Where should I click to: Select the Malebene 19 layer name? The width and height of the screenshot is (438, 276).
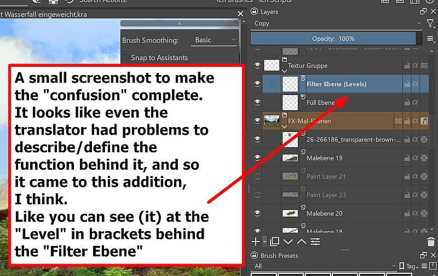pyautogui.click(x=325, y=158)
